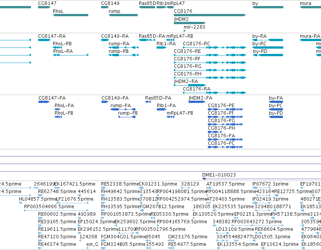Screen dimensions: 321x250
Task: Select protein CG8149-PA
Action: pos(105,102)
